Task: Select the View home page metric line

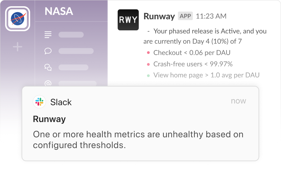Action: tap(206, 75)
